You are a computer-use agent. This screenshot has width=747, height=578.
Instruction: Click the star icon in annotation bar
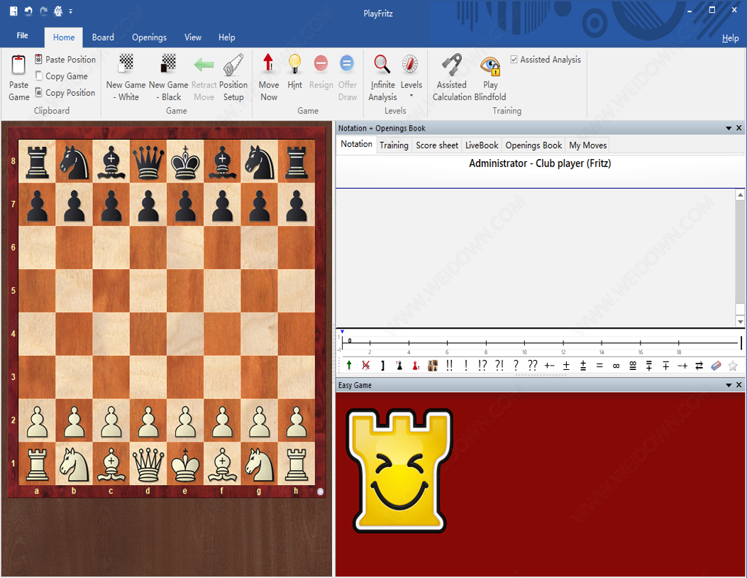click(x=733, y=365)
